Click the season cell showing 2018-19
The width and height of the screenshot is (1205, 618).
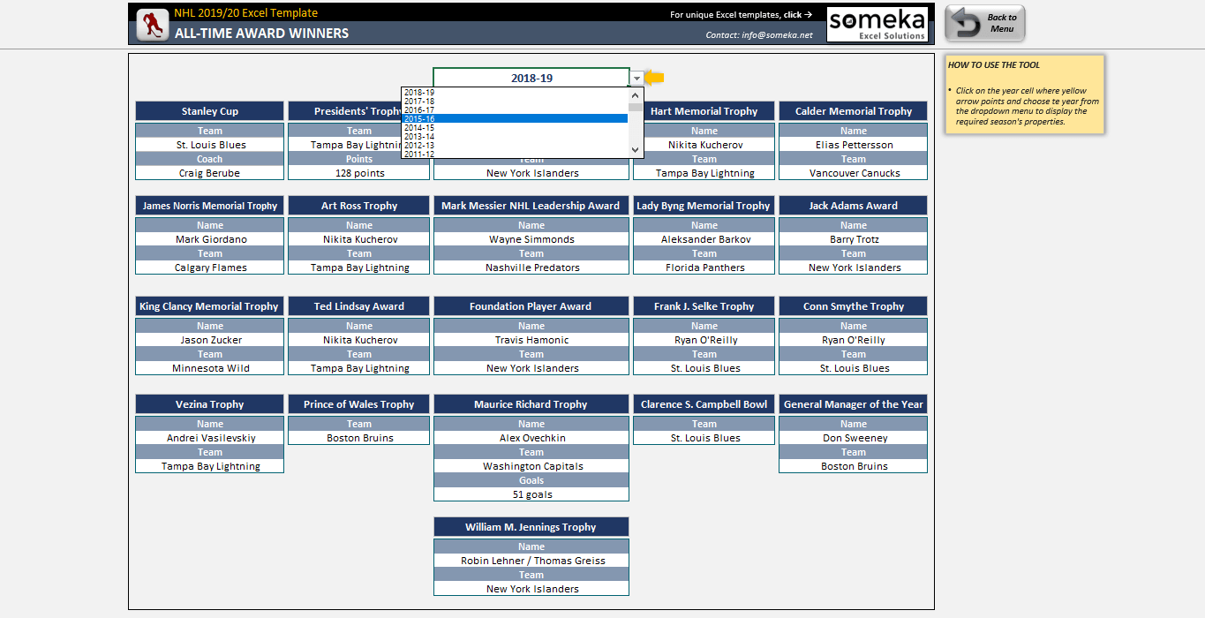[x=531, y=78]
